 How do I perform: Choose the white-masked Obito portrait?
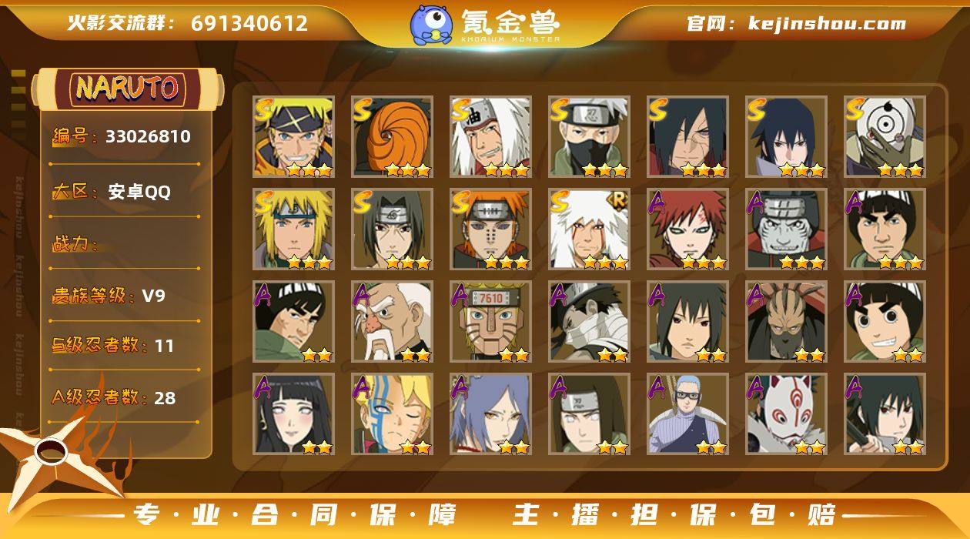[885, 137]
